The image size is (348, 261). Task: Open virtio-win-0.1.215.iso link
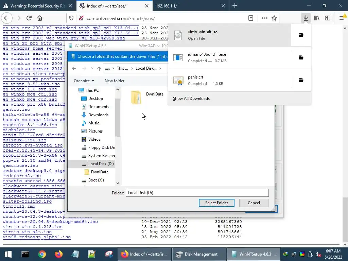(33, 227)
